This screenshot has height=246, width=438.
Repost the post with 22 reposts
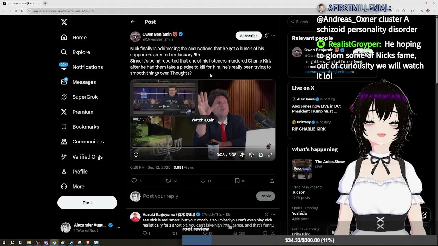click(171, 181)
